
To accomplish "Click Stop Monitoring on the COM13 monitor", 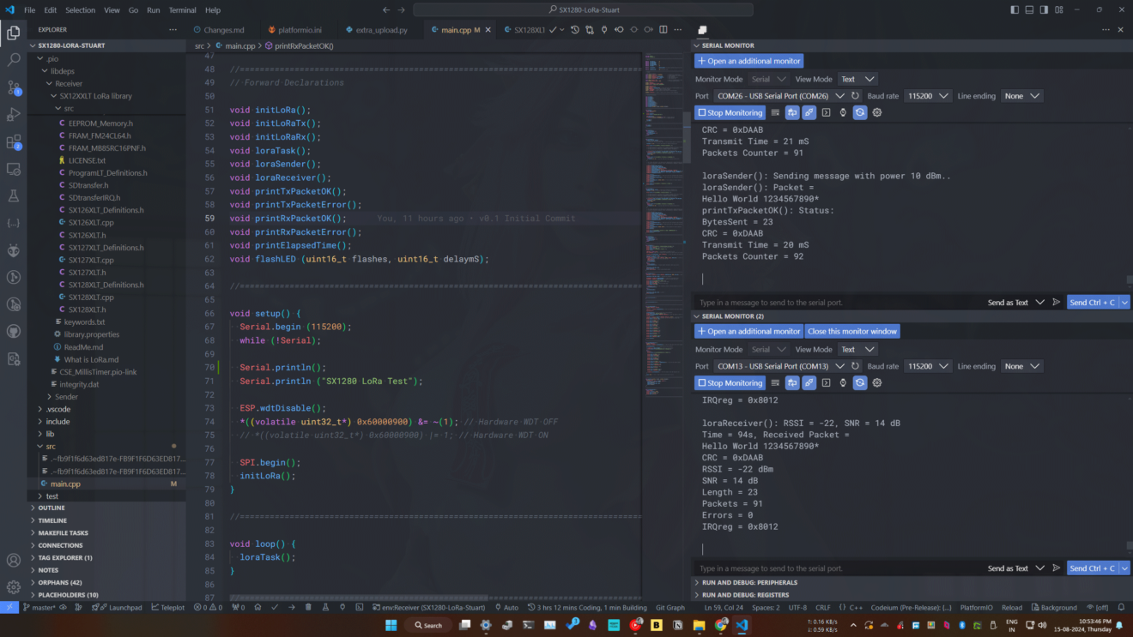I will [730, 383].
